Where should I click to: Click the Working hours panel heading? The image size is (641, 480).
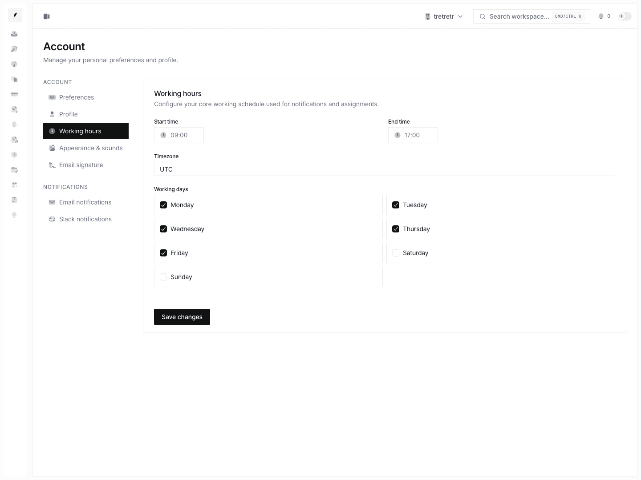178,93
